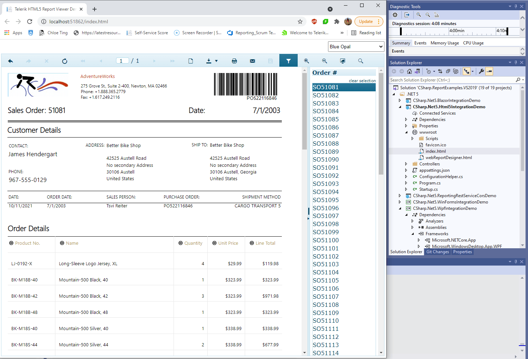Click the clear selection link
The width and height of the screenshot is (528, 359).
click(x=362, y=80)
